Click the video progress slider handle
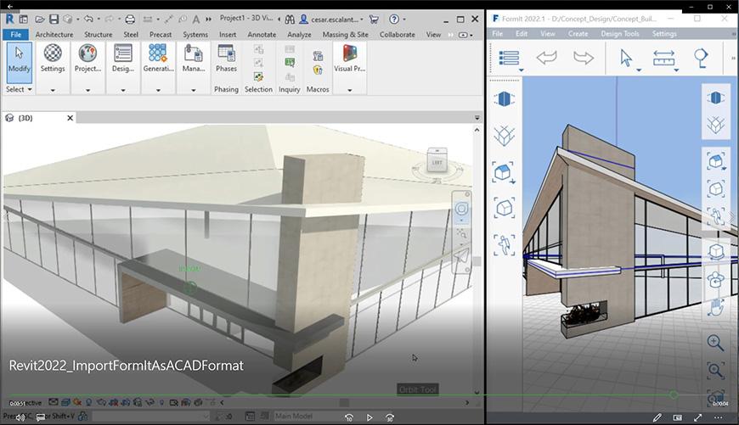 click(x=674, y=394)
